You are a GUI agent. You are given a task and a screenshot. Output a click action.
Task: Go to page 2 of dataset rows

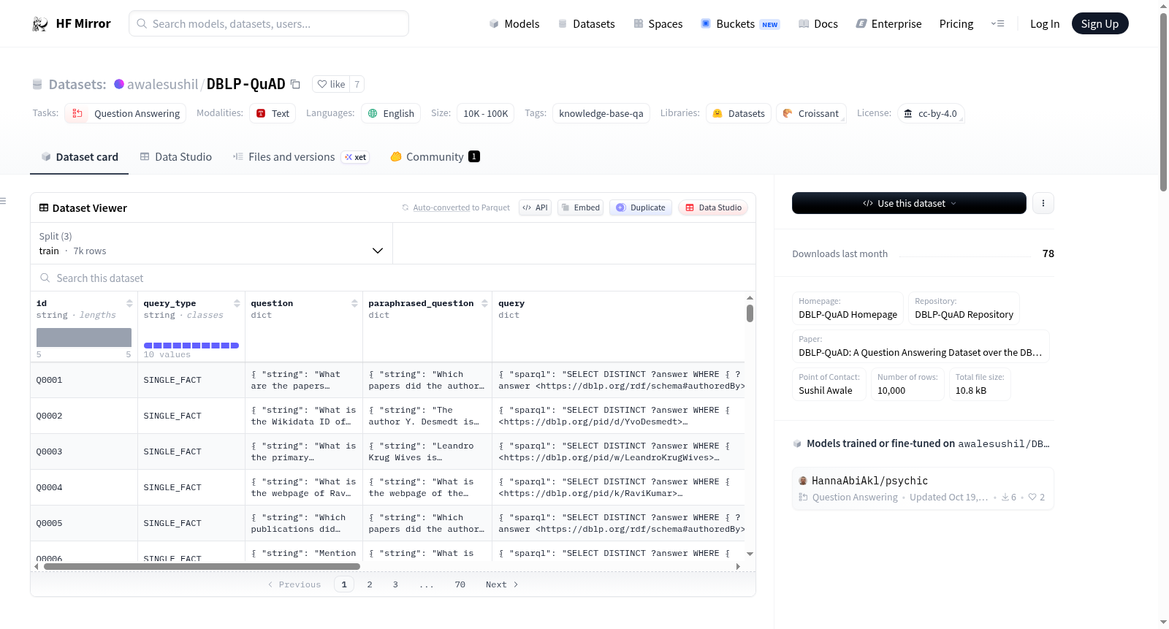click(370, 584)
